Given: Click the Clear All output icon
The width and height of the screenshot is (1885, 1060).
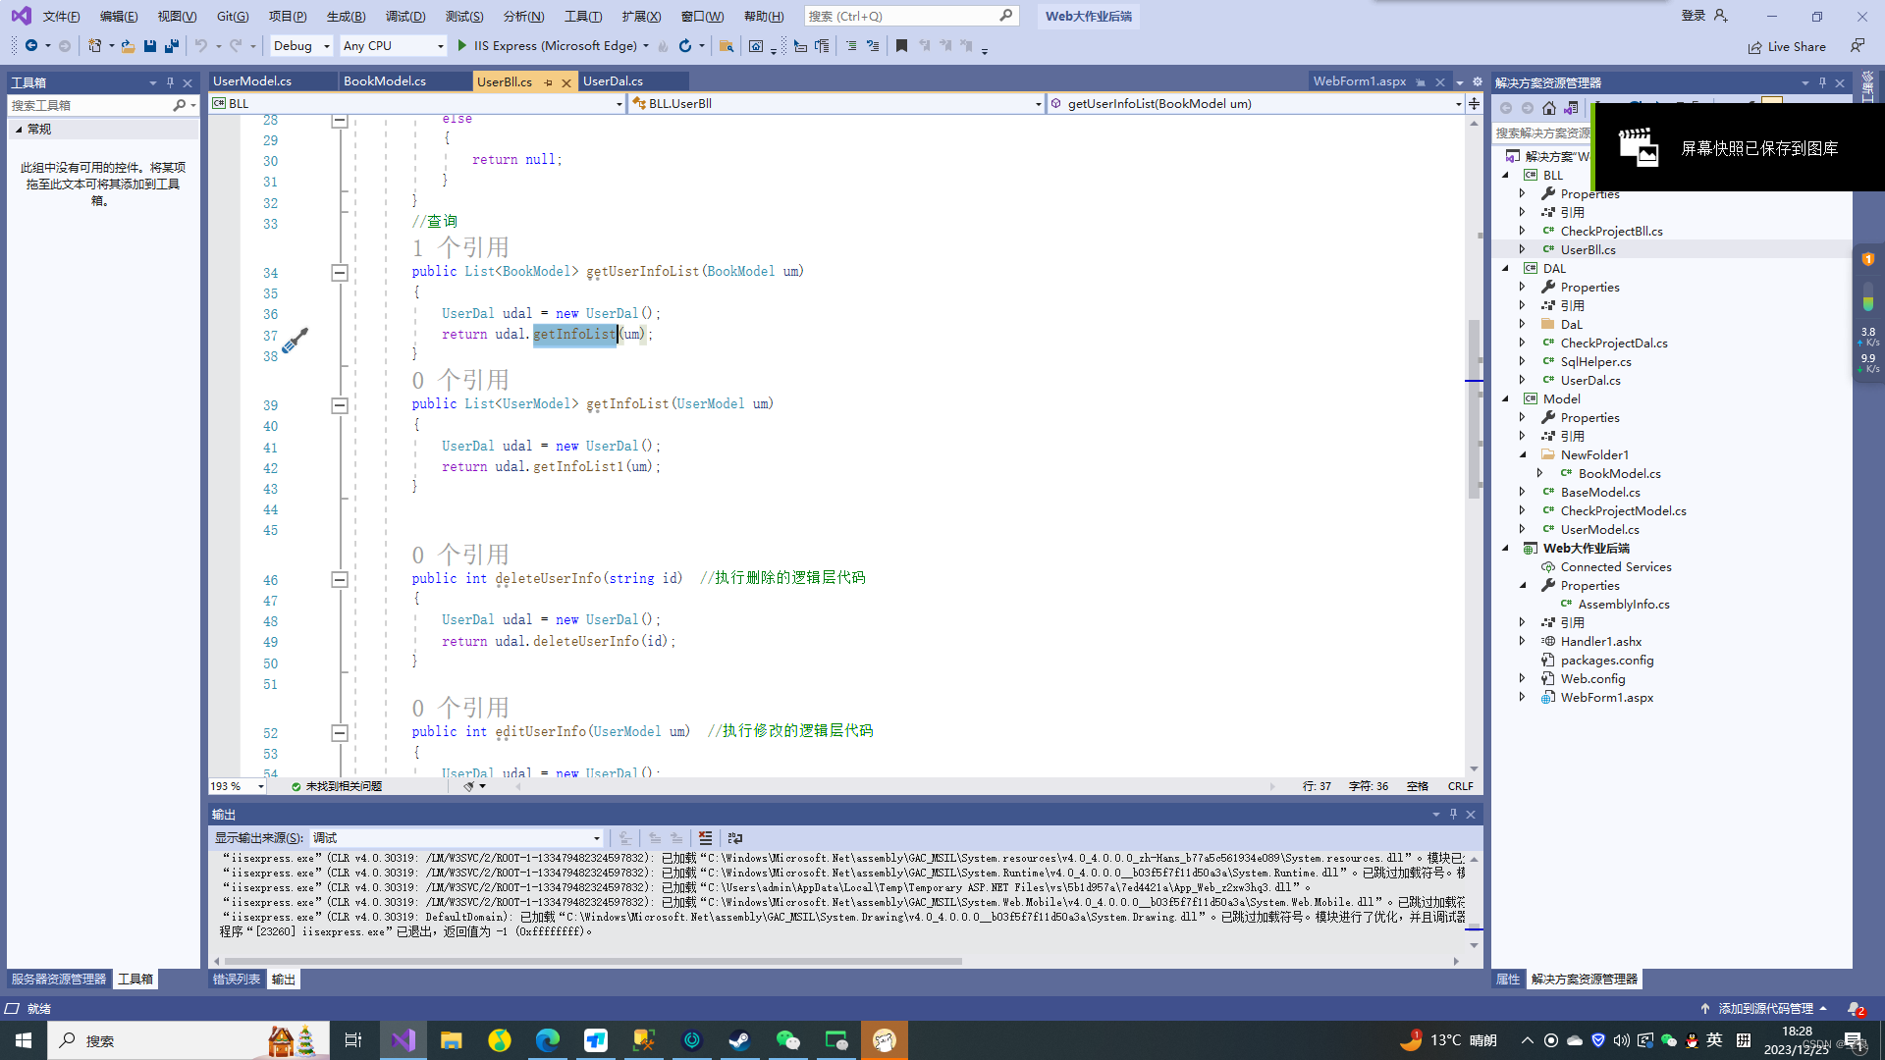Looking at the screenshot, I should pyautogui.click(x=705, y=838).
